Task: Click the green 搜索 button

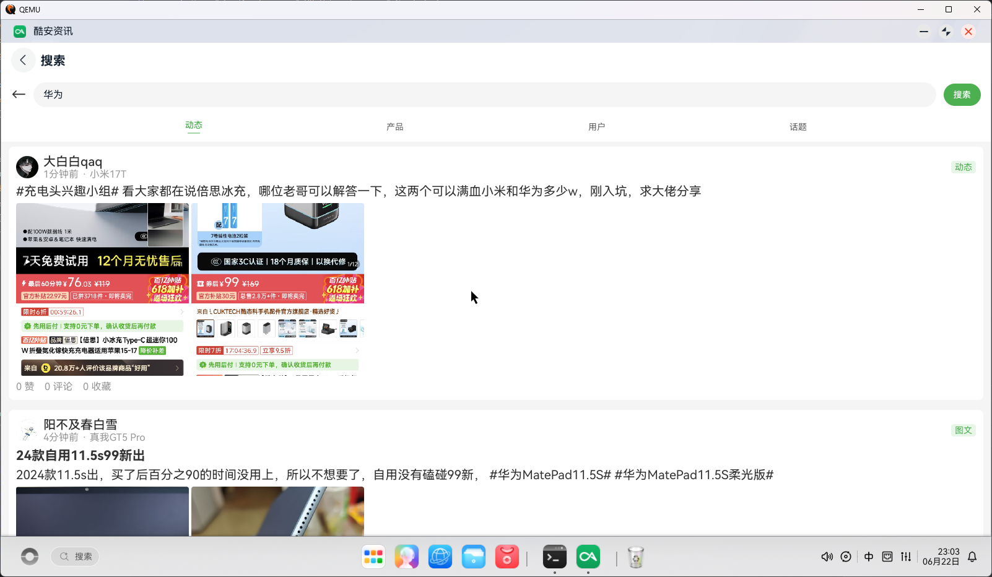Action: (x=962, y=95)
